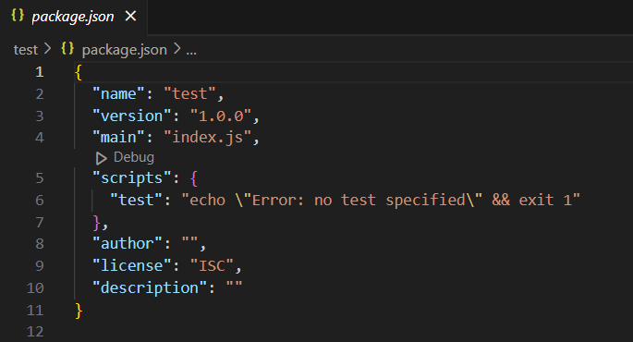Click the Debug code lens link
Screen dimensions: 633x342
click(134, 157)
